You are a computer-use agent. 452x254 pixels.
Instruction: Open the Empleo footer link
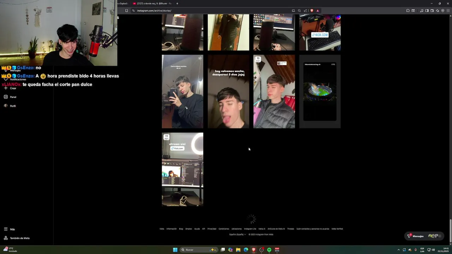pyautogui.click(x=189, y=229)
